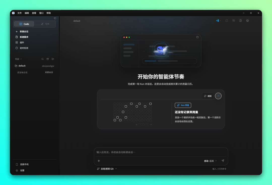
Task: Click the 刷新 refresh button
Action: 208,96
